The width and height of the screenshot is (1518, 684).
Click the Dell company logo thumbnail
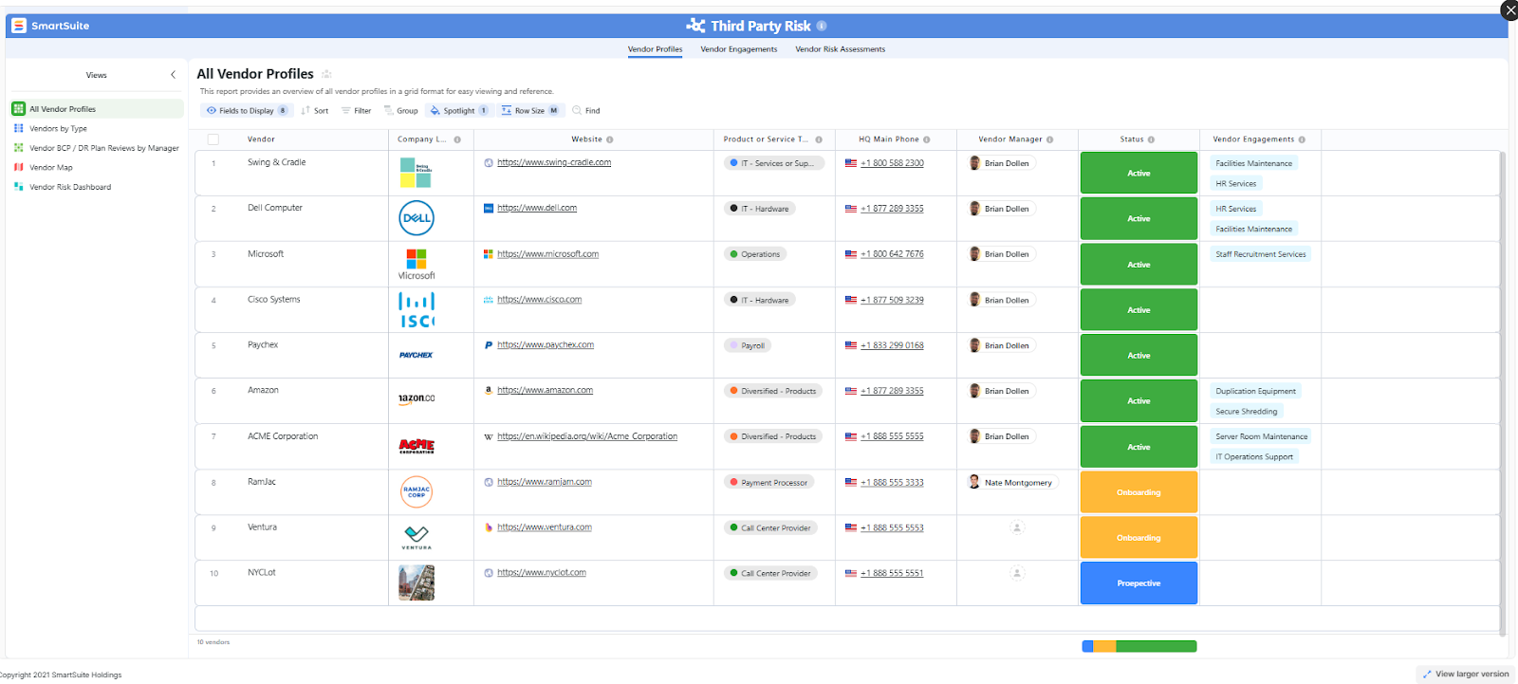[x=417, y=218]
